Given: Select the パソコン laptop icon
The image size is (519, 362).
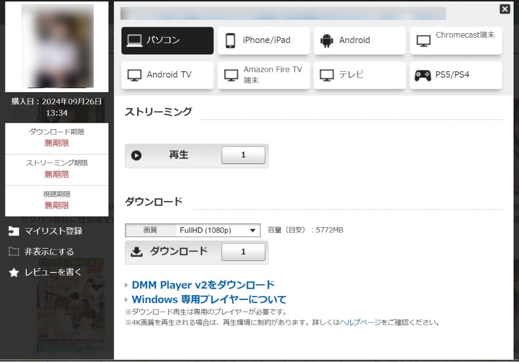Looking at the screenshot, I should pyautogui.click(x=134, y=41).
